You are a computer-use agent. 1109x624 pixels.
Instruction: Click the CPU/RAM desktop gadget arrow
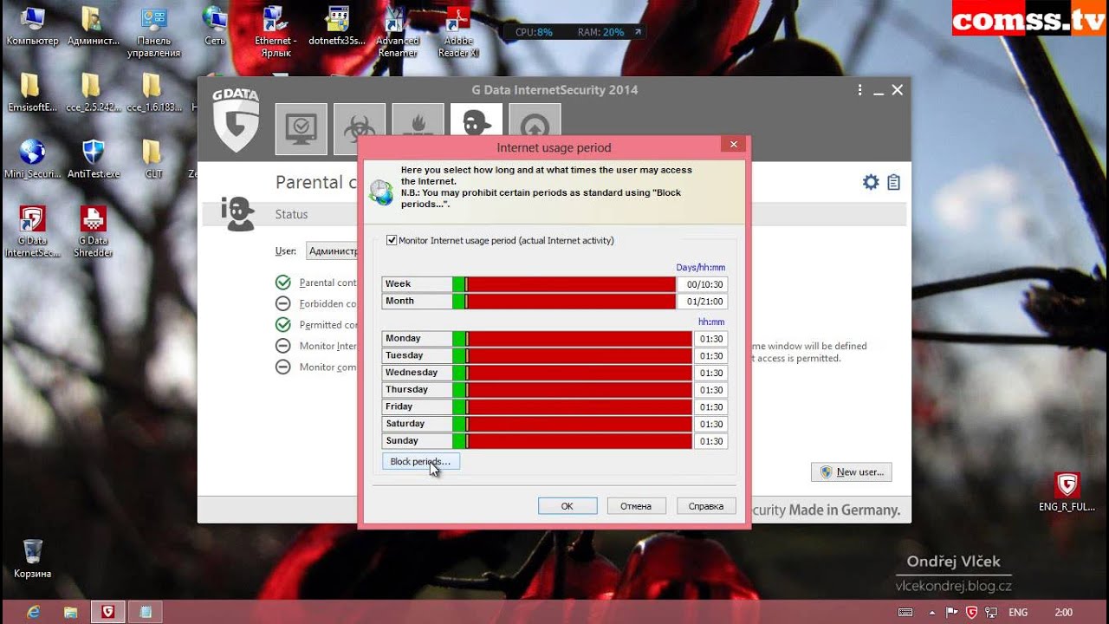coord(638,32)
